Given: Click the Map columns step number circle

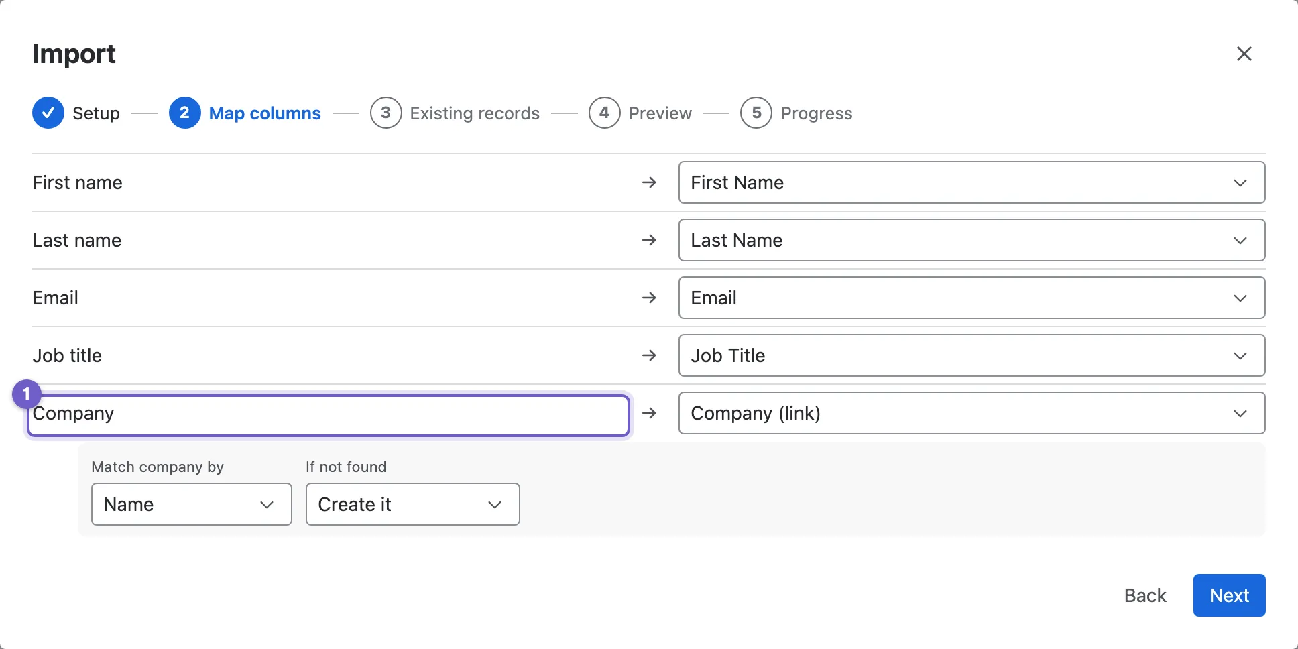Looking at the screenshot, I should click(x=185, y=113).
